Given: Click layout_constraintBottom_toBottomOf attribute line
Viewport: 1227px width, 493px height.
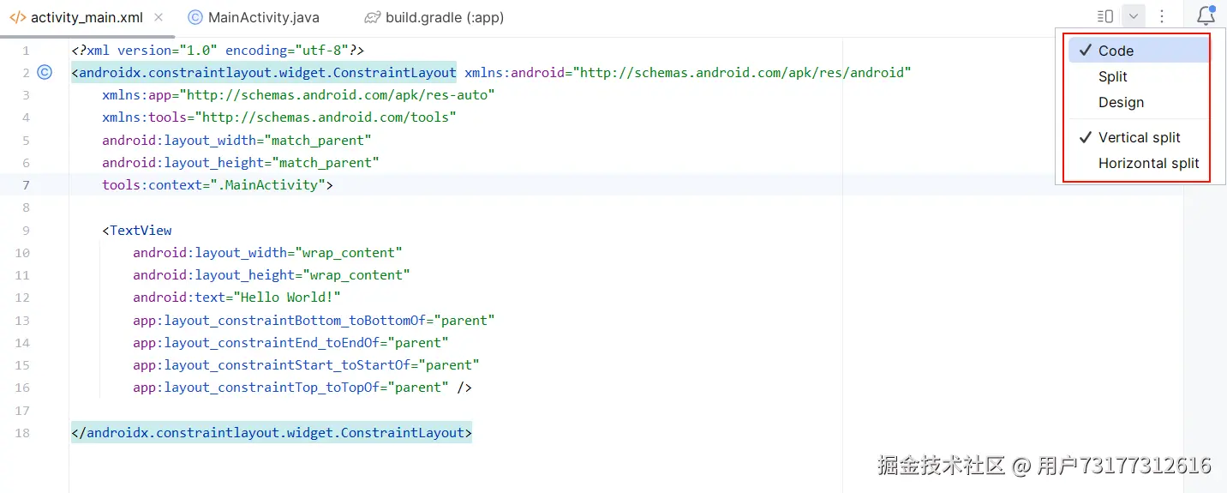Looking at the screenshot, I should point(314,320).
